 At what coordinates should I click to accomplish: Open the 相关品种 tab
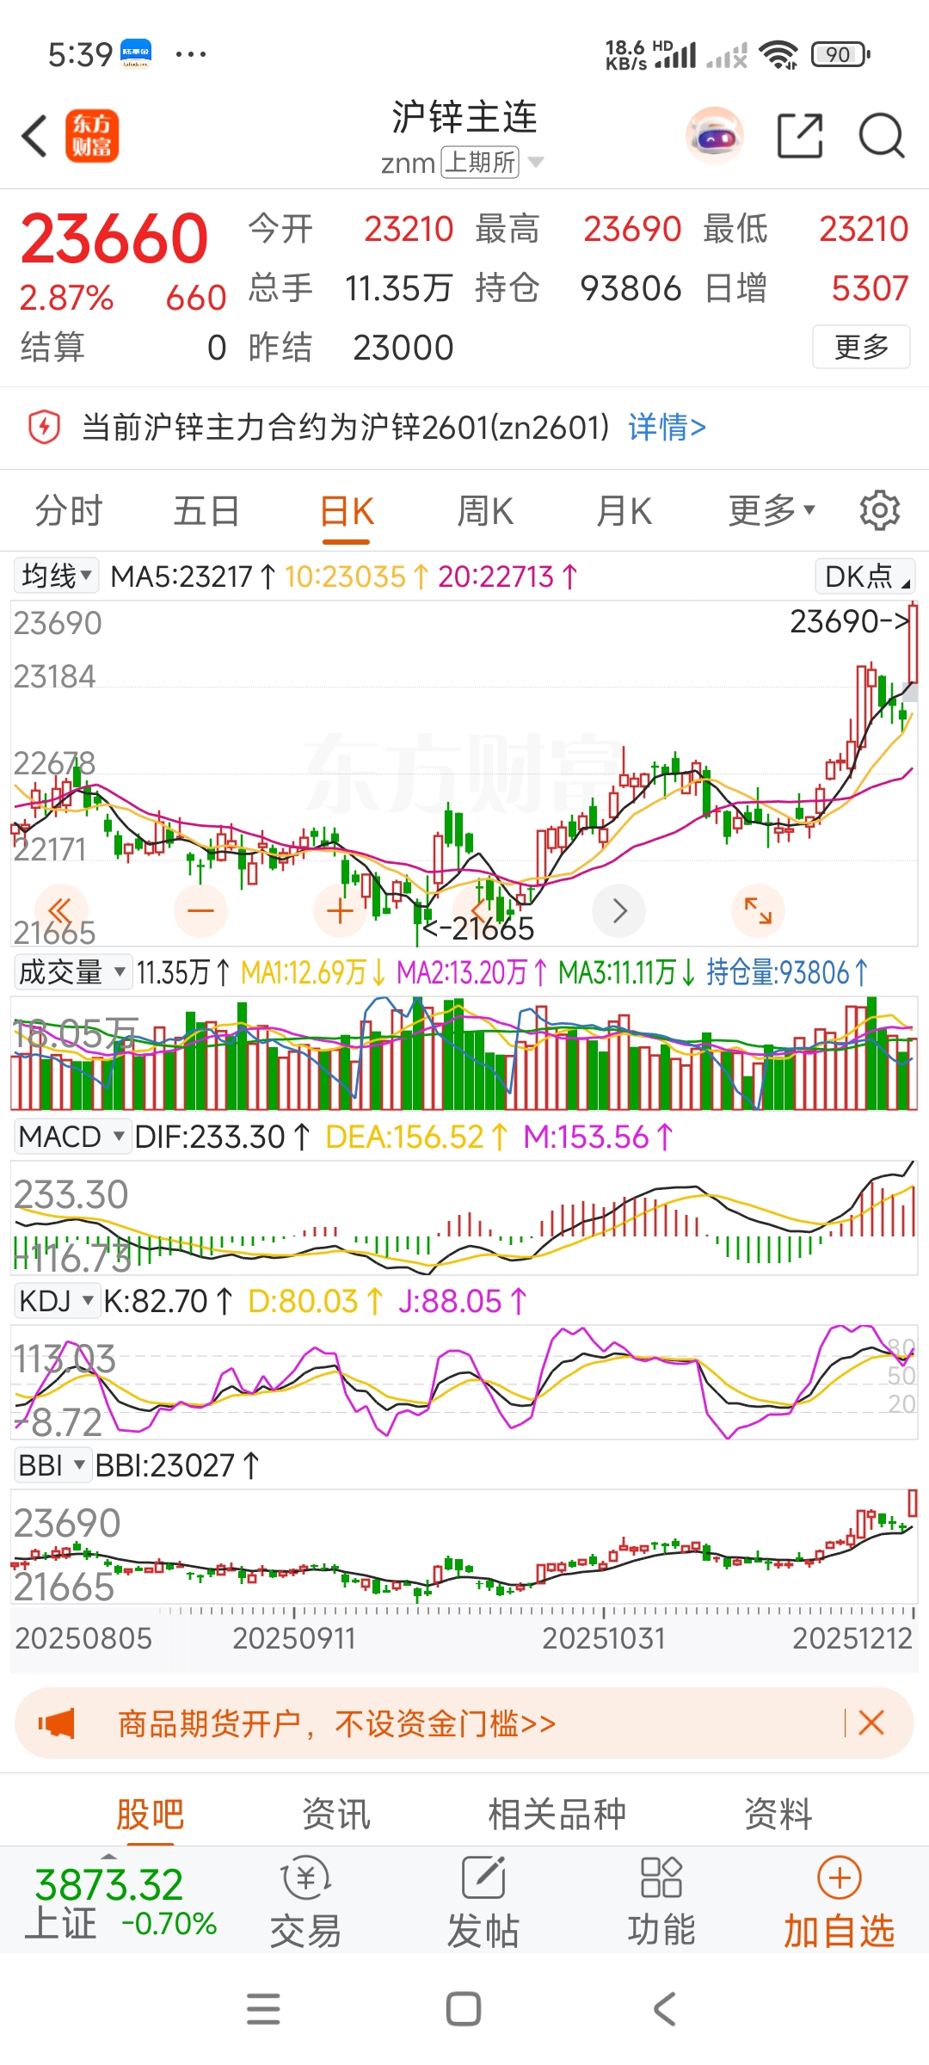click(x=557, y=1814)
